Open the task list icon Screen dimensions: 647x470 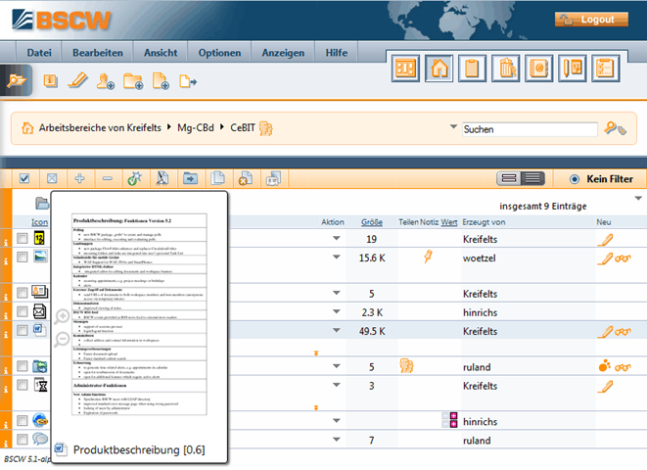tap(605, 69)
